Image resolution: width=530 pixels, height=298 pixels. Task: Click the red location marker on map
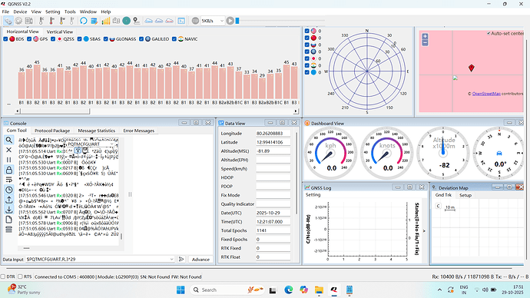(x=471, y=68)
